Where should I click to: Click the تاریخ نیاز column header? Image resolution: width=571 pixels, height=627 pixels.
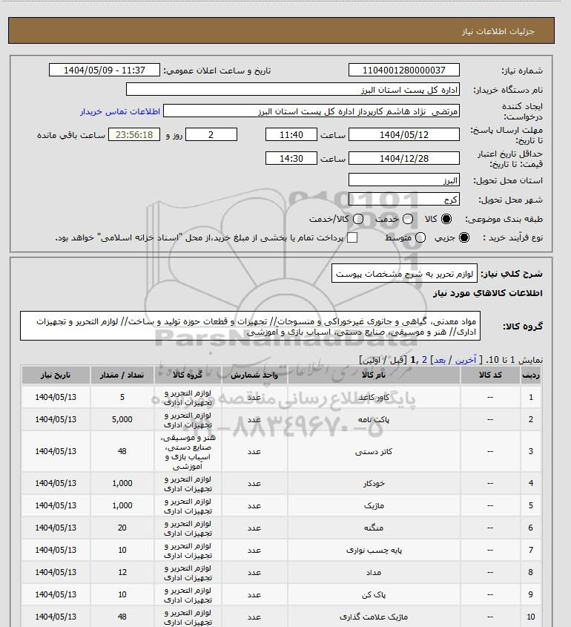click(56, 375)
